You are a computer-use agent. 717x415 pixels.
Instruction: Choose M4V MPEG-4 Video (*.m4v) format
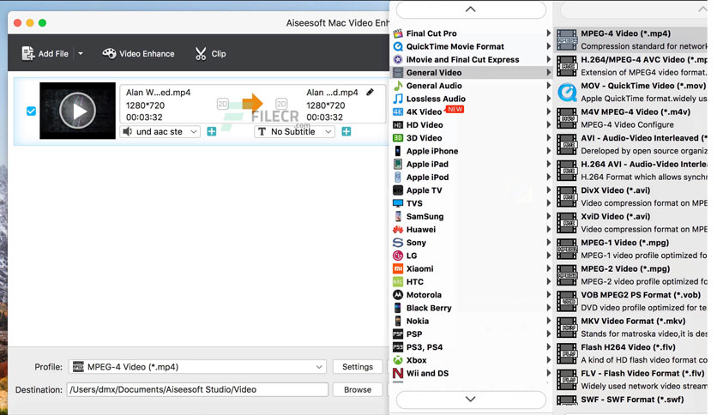[x=631, y=118]
